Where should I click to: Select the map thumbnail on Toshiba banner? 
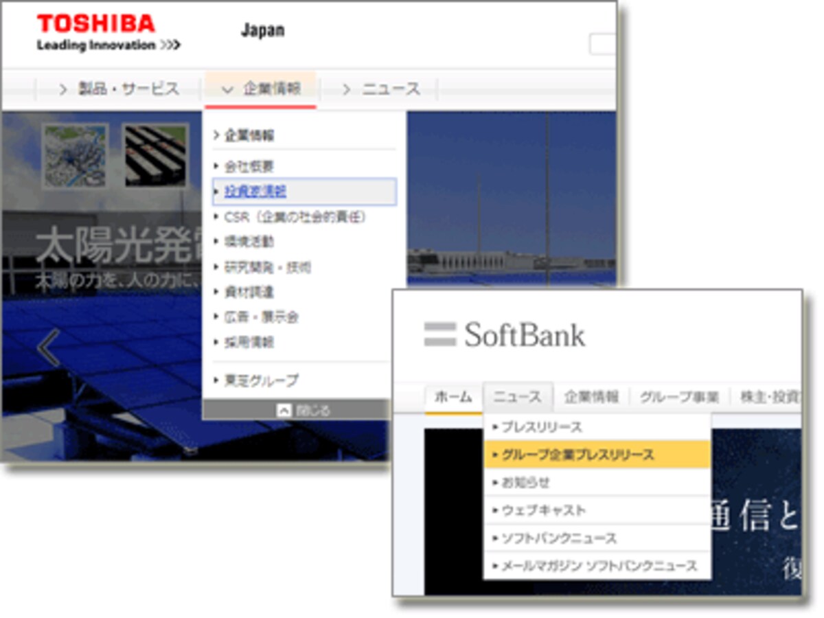coord(75,156)
